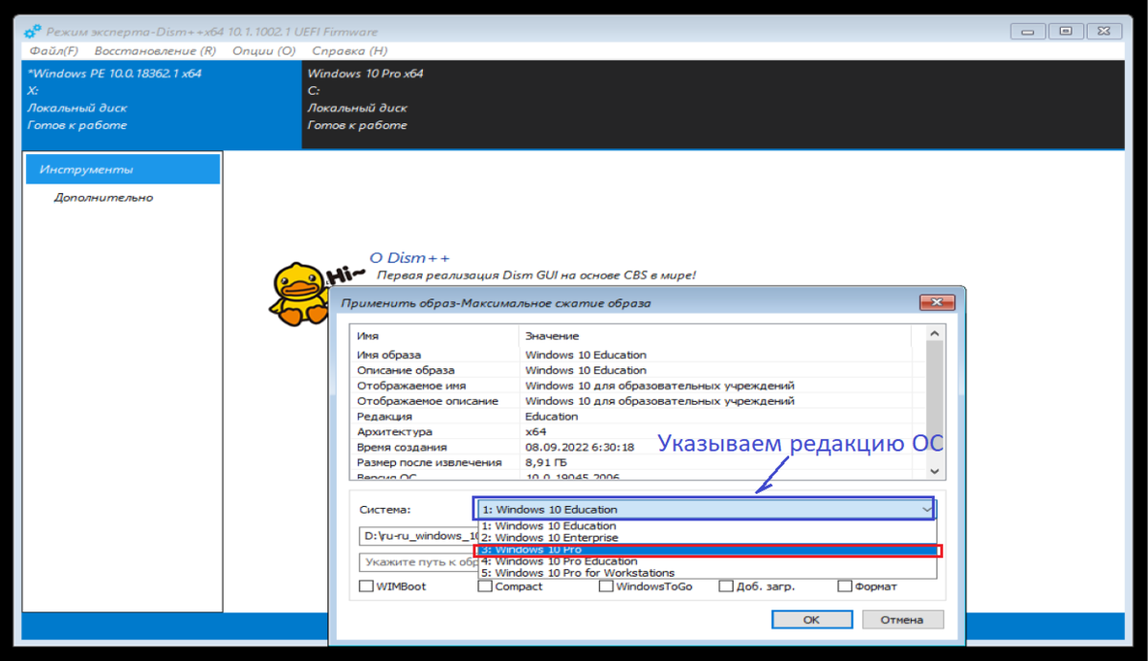Click the Отмена button
The image size is (1148, 661).
click(x=902, y=620)
